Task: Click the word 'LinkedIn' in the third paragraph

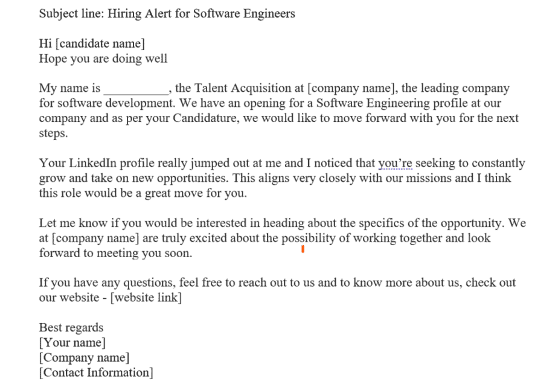Action: click(92, 163)
